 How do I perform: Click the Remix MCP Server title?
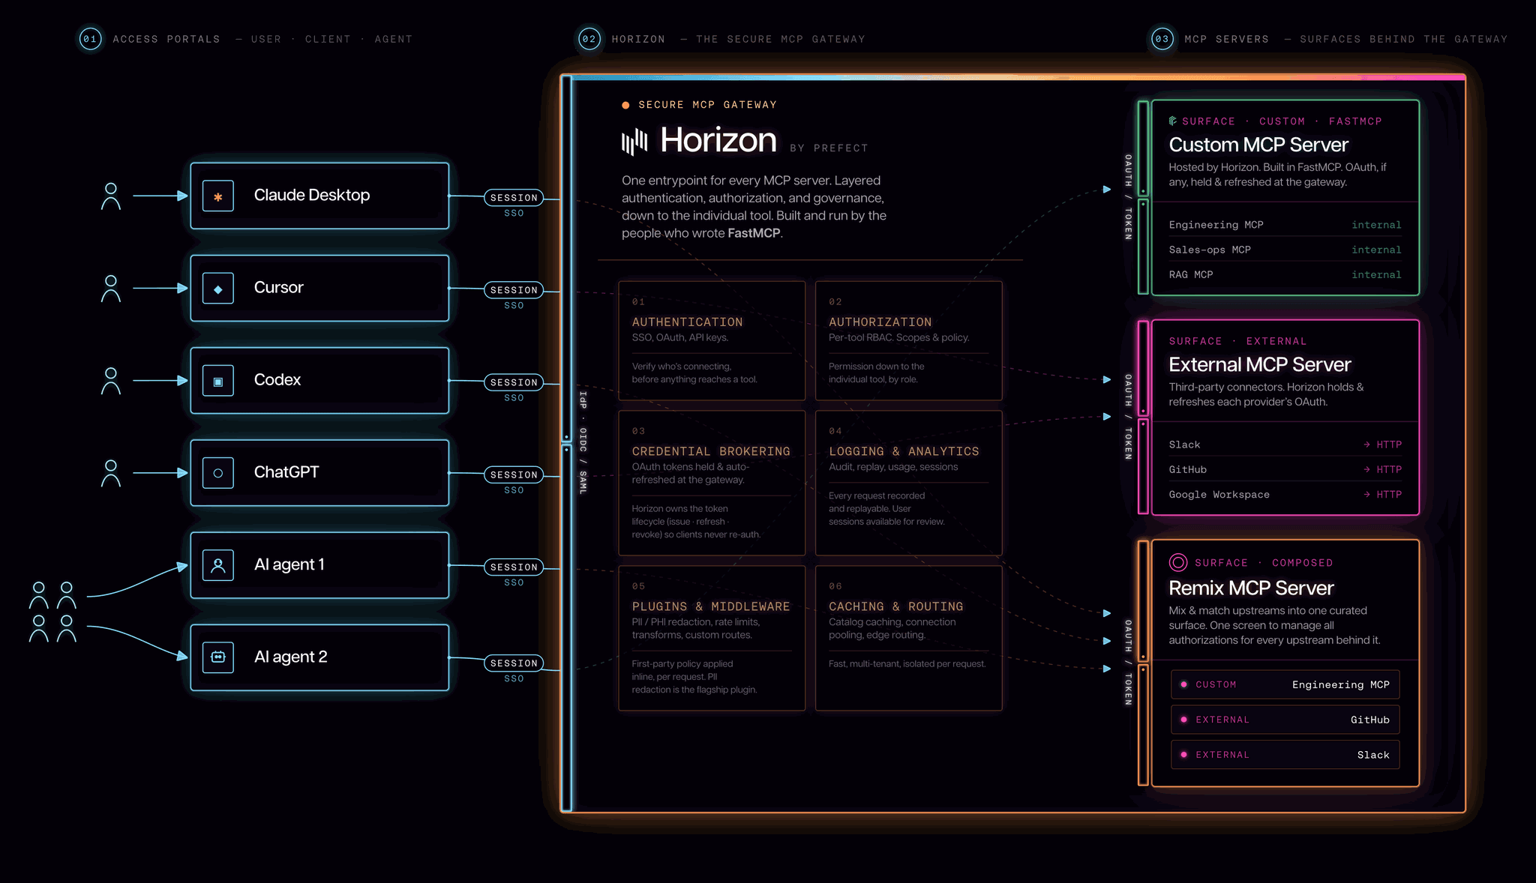(1251, 588)
